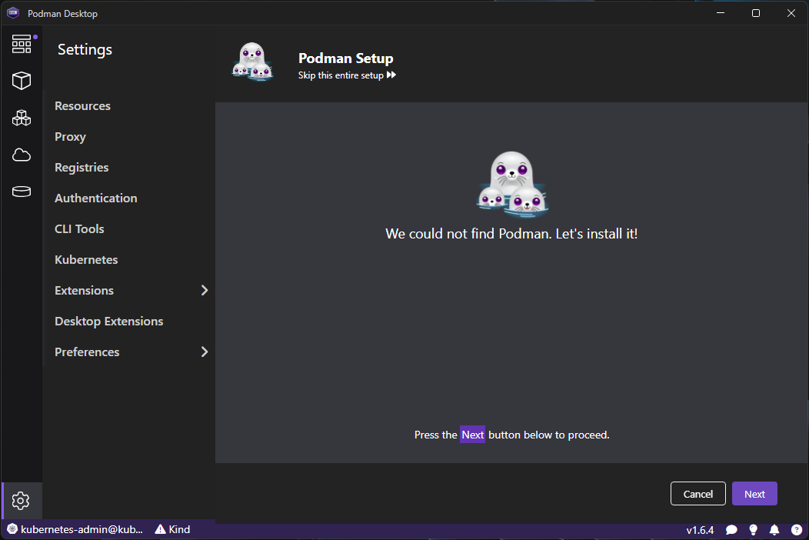Image resolution: width=809 pixels, height=540 pixels.
Task: Open the CLI Tools settings section
Action: pos(79,228)
